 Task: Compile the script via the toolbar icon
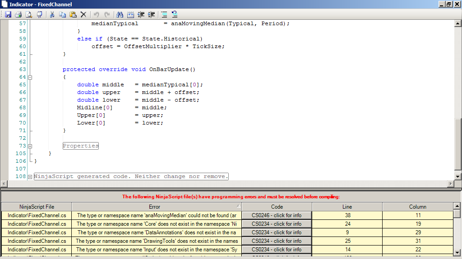tap(130, 14)
